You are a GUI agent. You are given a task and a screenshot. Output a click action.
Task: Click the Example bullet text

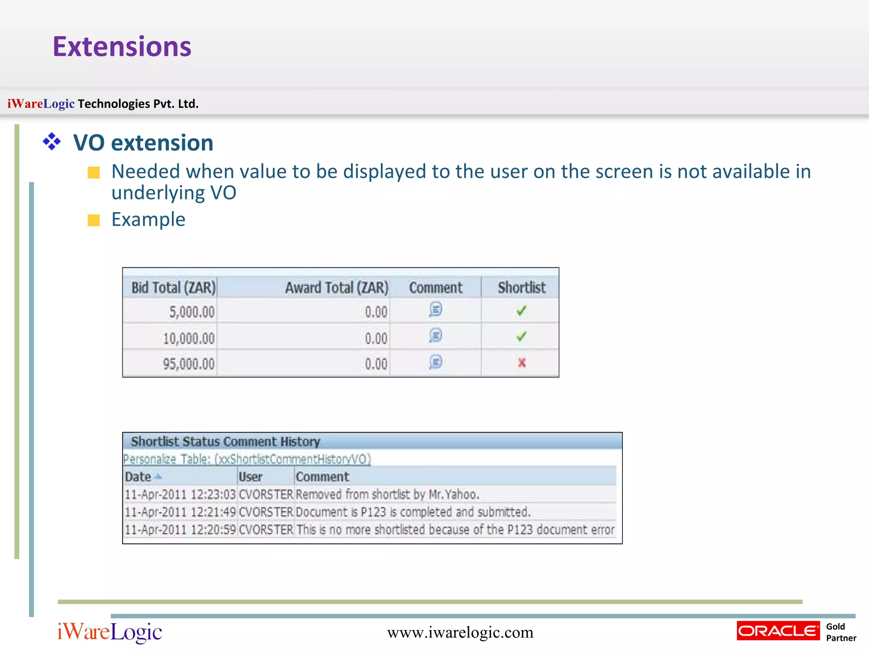click(x=148, y=219)
